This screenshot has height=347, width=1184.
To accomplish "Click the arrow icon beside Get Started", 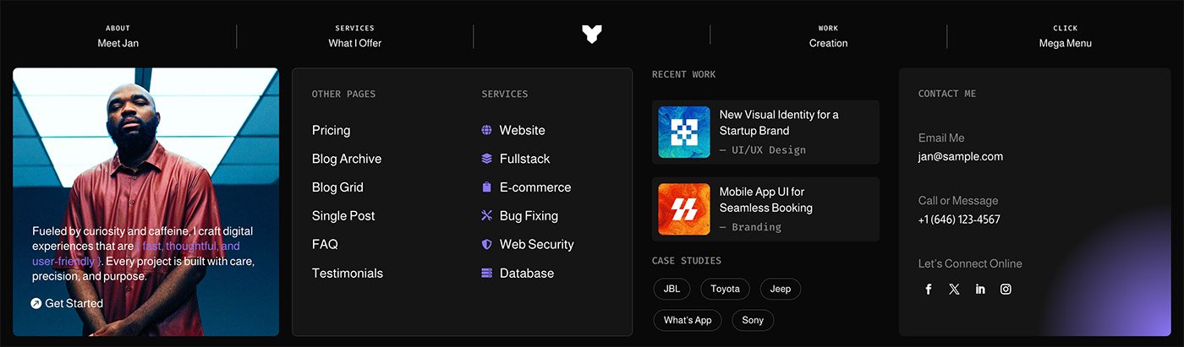I will (x=36, y=303).
